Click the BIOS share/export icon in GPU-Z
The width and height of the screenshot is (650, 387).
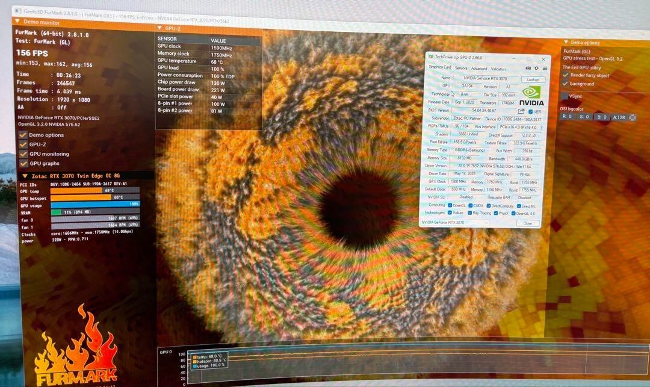point(521,111)
